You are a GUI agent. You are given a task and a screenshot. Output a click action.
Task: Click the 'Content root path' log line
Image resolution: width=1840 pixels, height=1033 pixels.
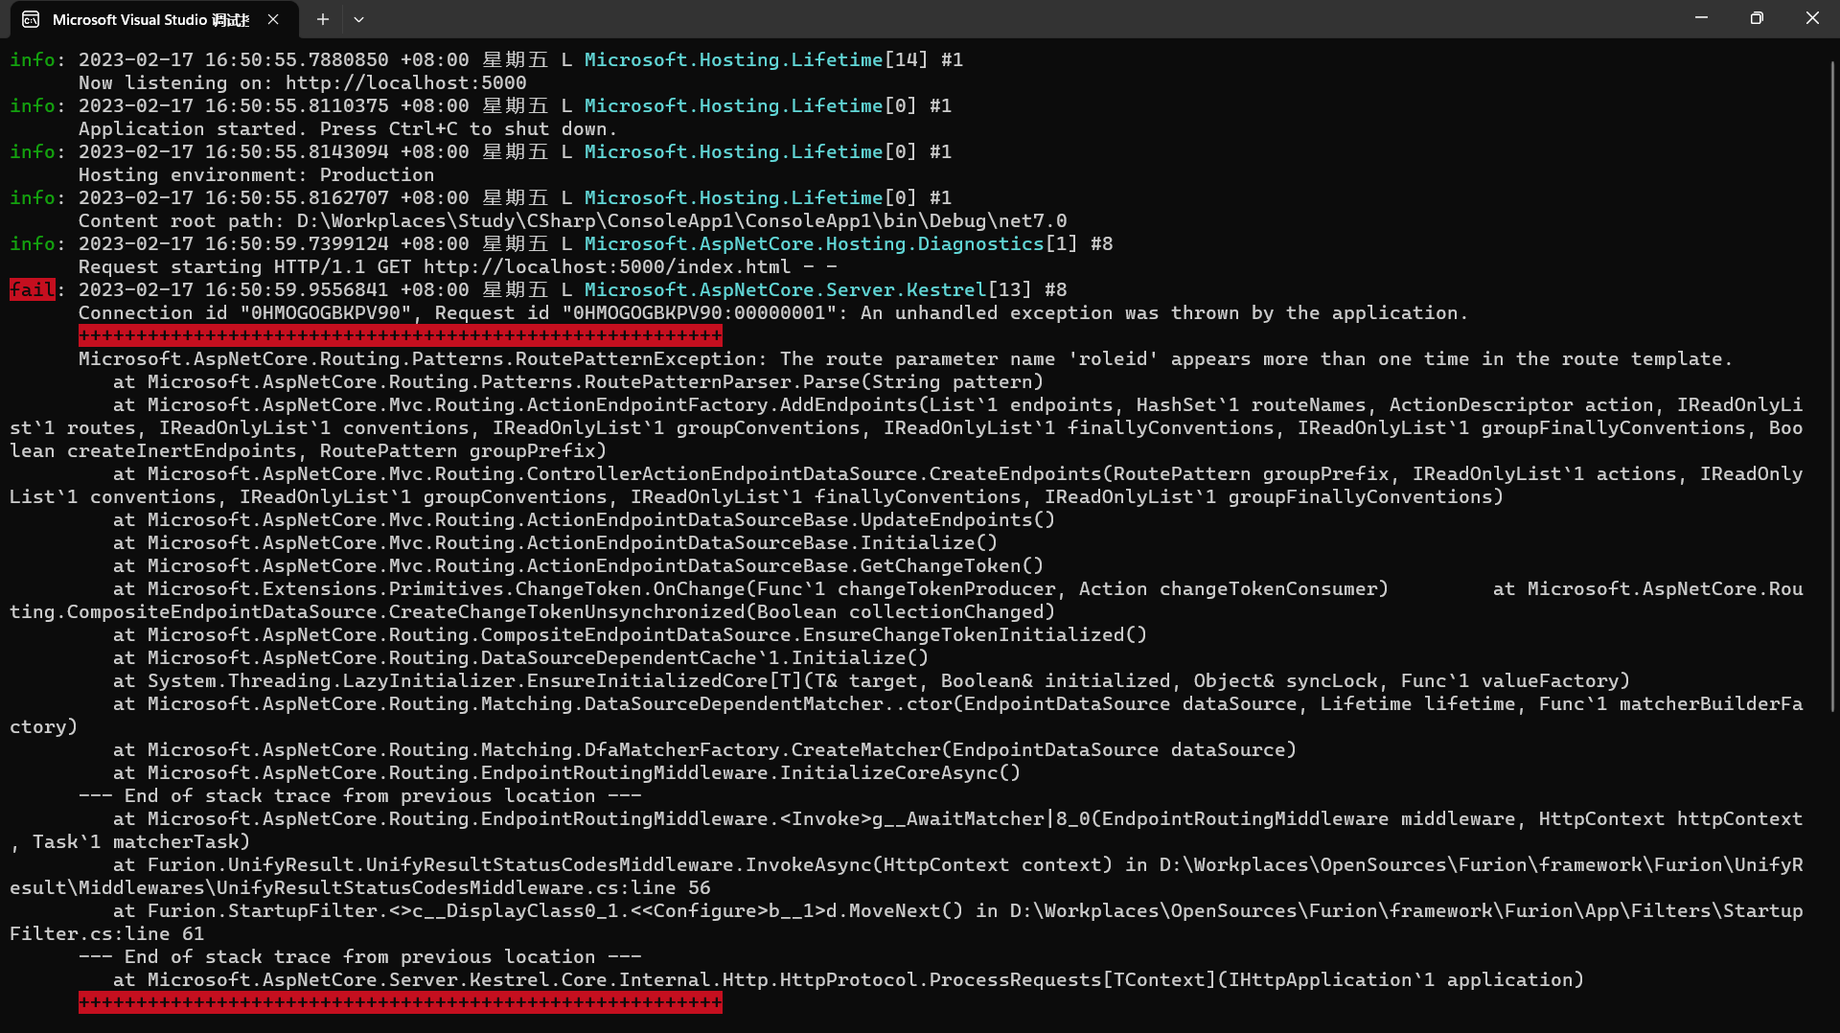click(x=572, y=220)
